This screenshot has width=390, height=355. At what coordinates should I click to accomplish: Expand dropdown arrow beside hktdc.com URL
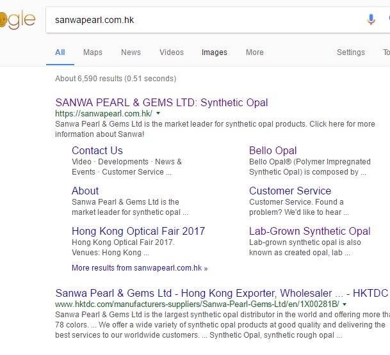point(345,304)
